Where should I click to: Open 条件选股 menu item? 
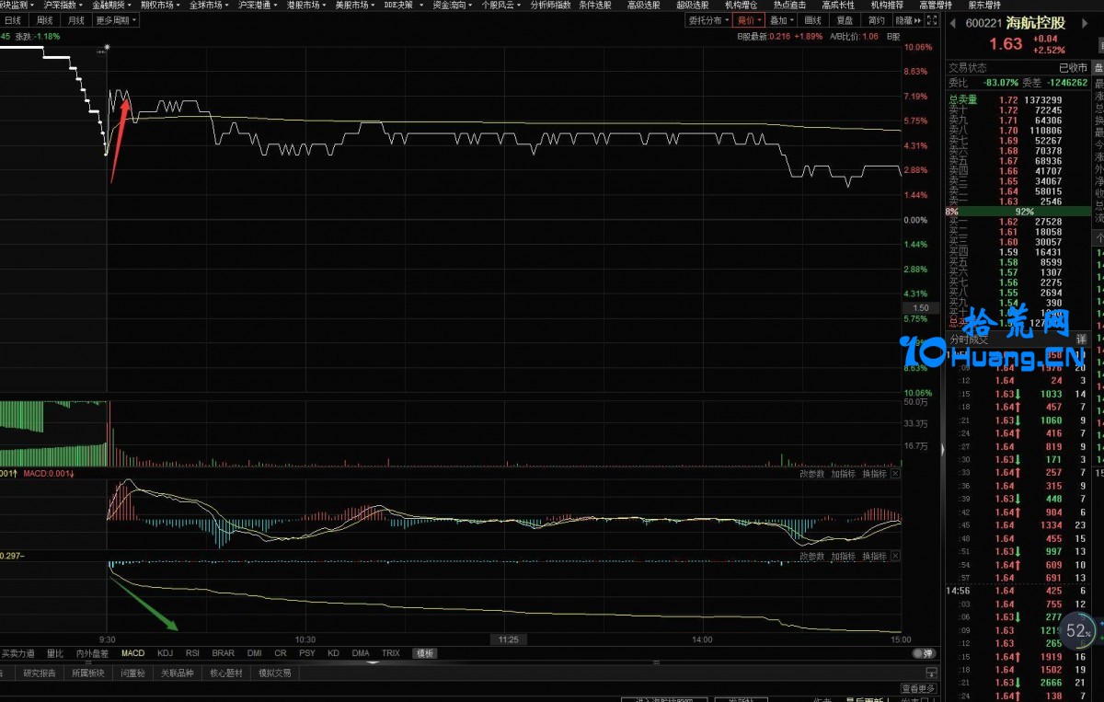594,5
